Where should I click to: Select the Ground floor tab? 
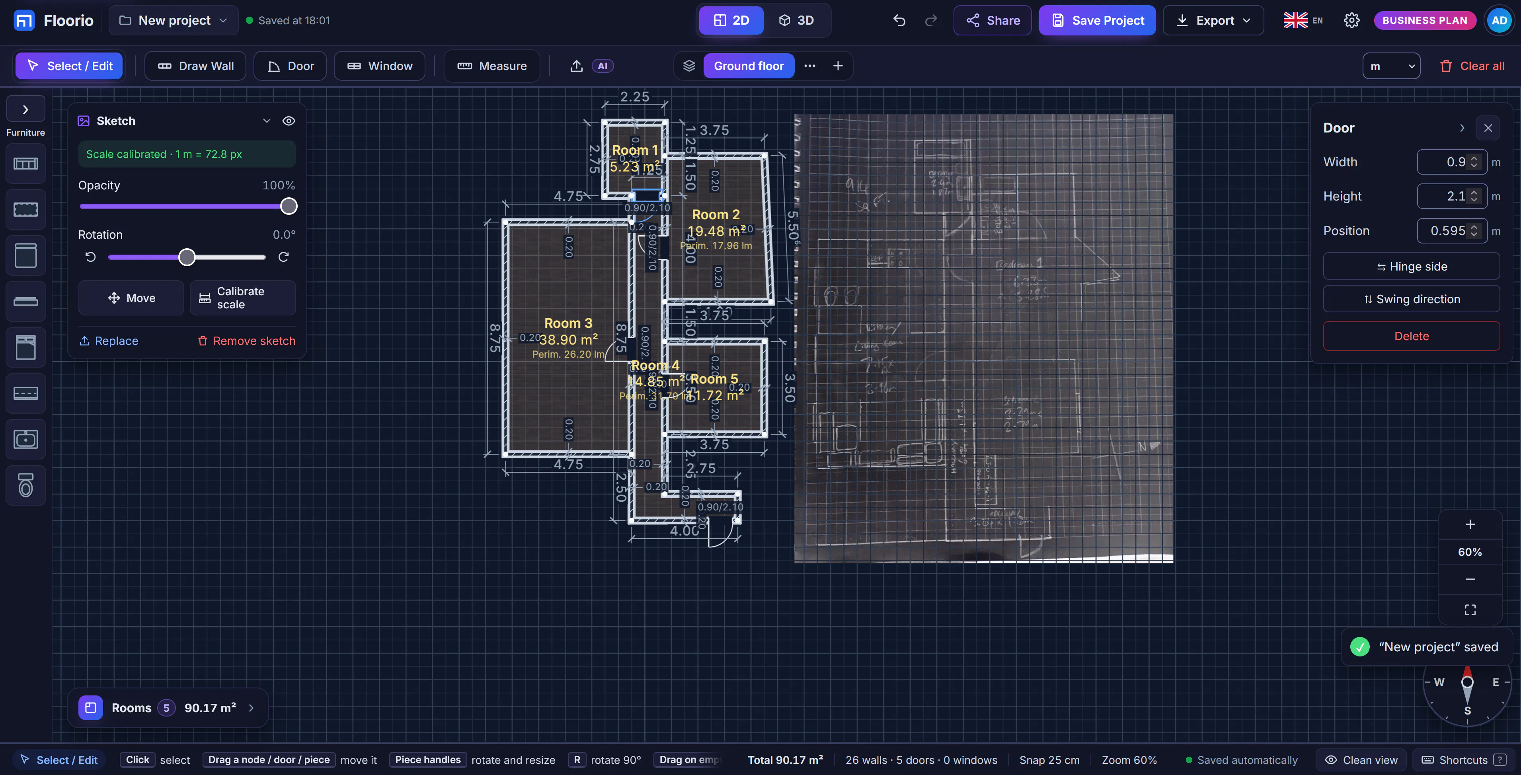tap(749, 66)
